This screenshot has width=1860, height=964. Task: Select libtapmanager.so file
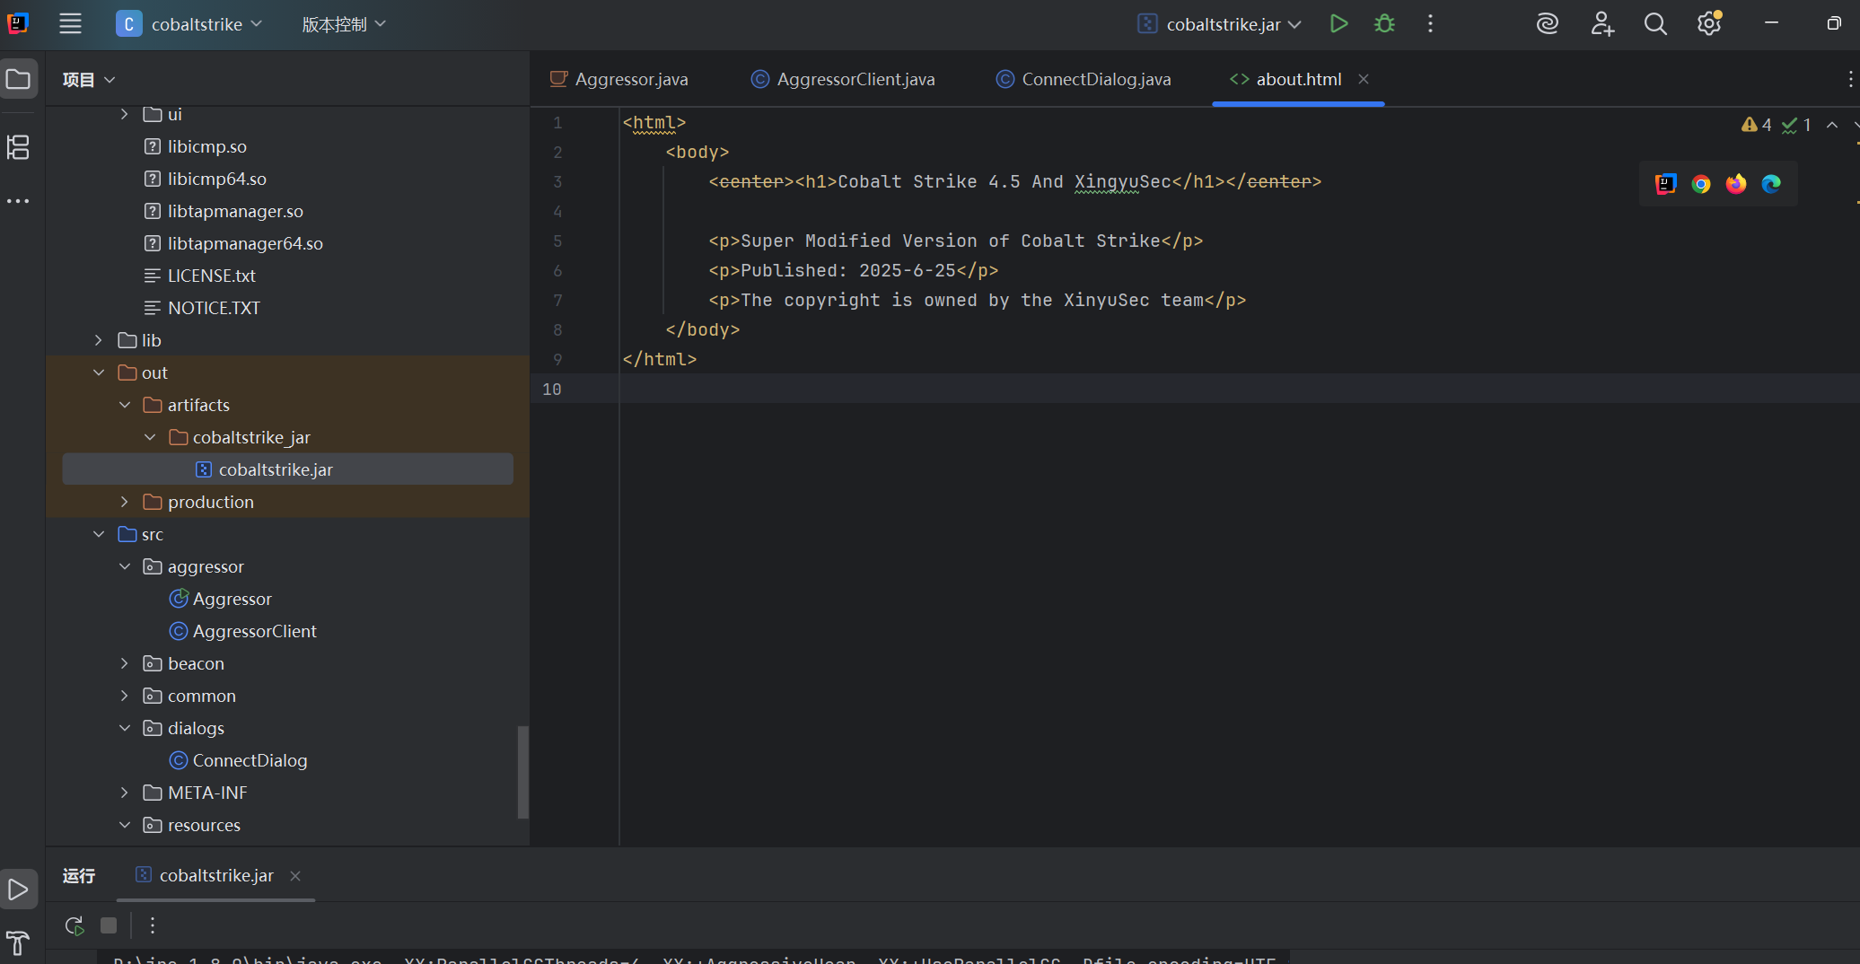coord(224,211)
